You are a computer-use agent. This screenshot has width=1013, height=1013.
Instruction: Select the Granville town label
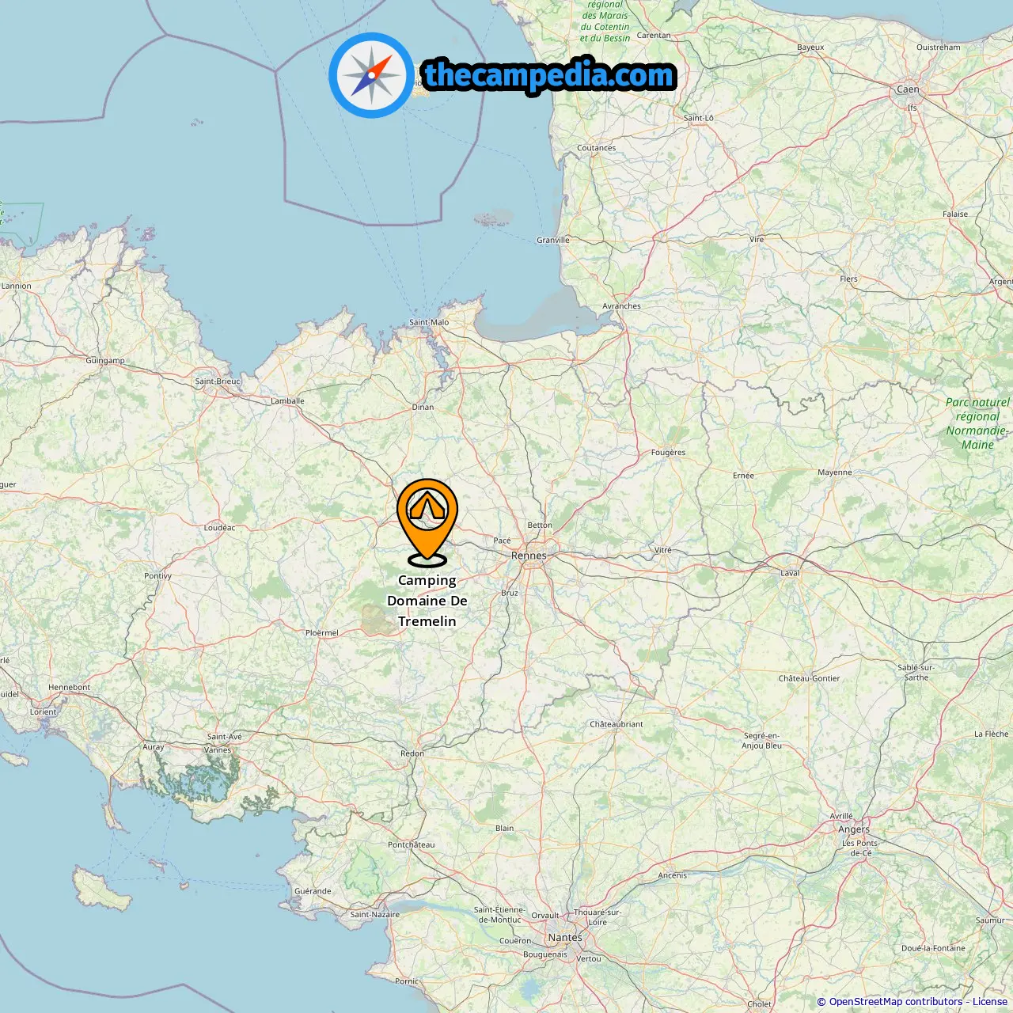553,240
